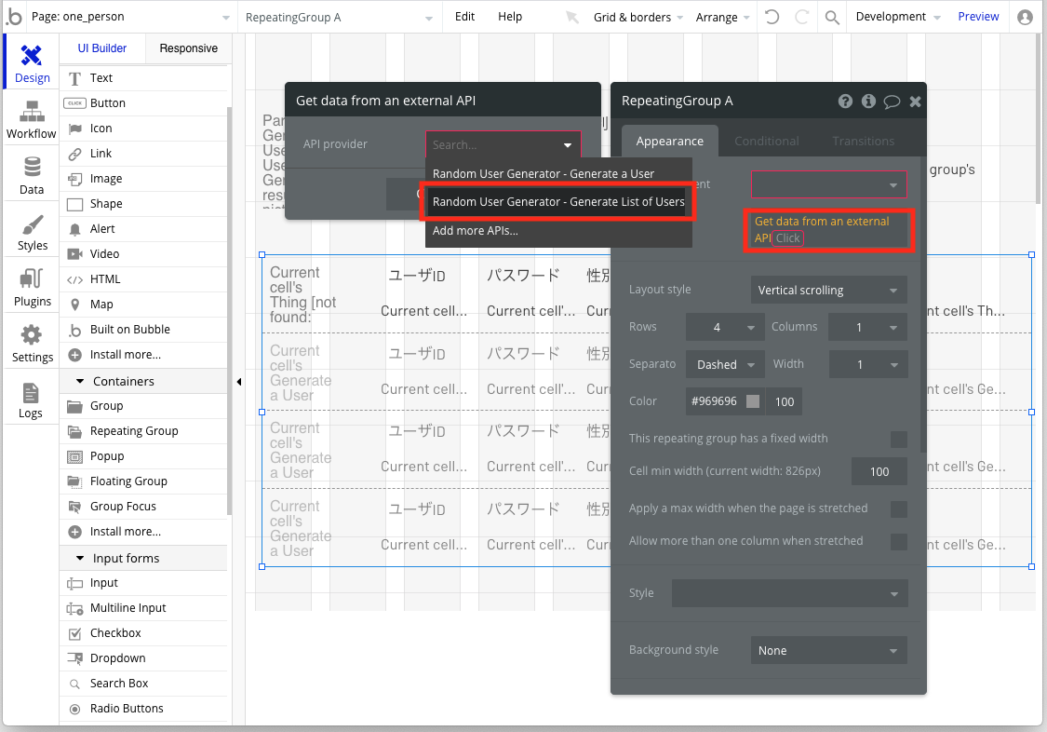Open help question mark in RepeatingGroup panel
Image resolution: width=1047 pixels, height=732 pixels.
tap(845, 101)
